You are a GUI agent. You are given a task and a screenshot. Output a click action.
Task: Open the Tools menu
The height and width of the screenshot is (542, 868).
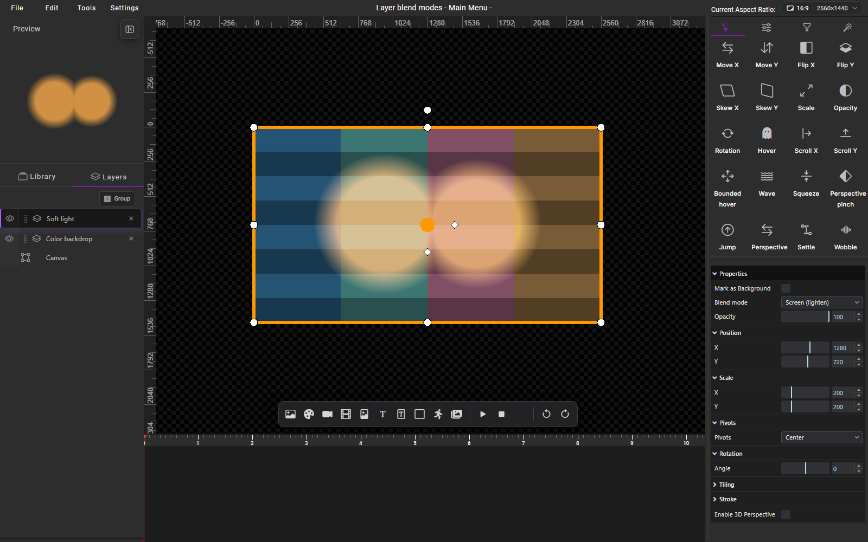(86, 8)
